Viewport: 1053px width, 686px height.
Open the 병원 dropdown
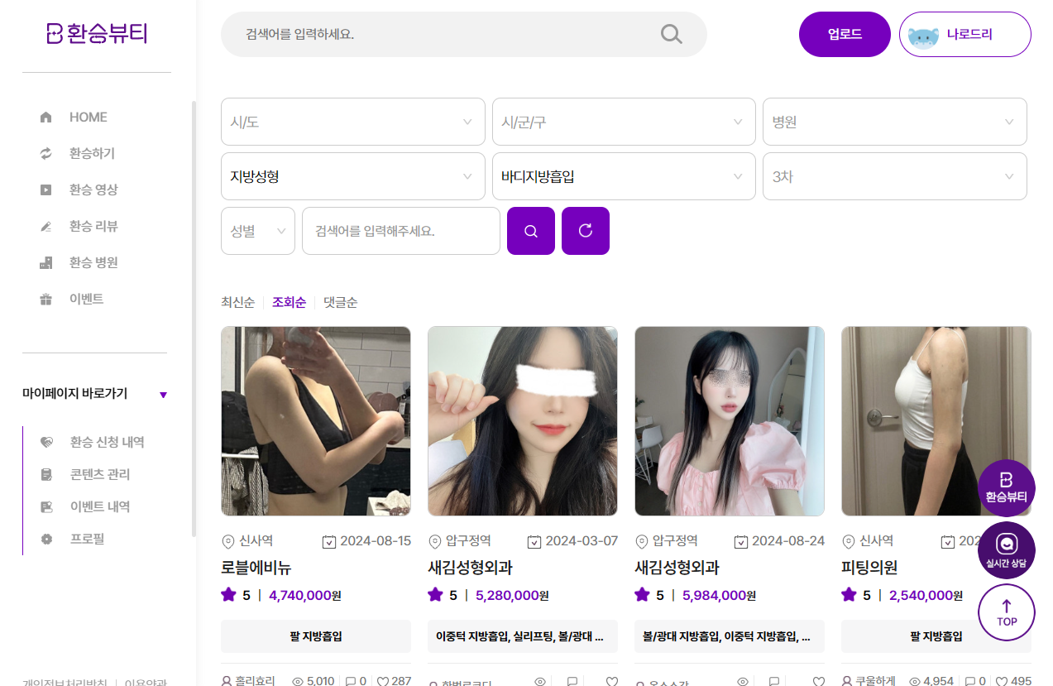895,122
